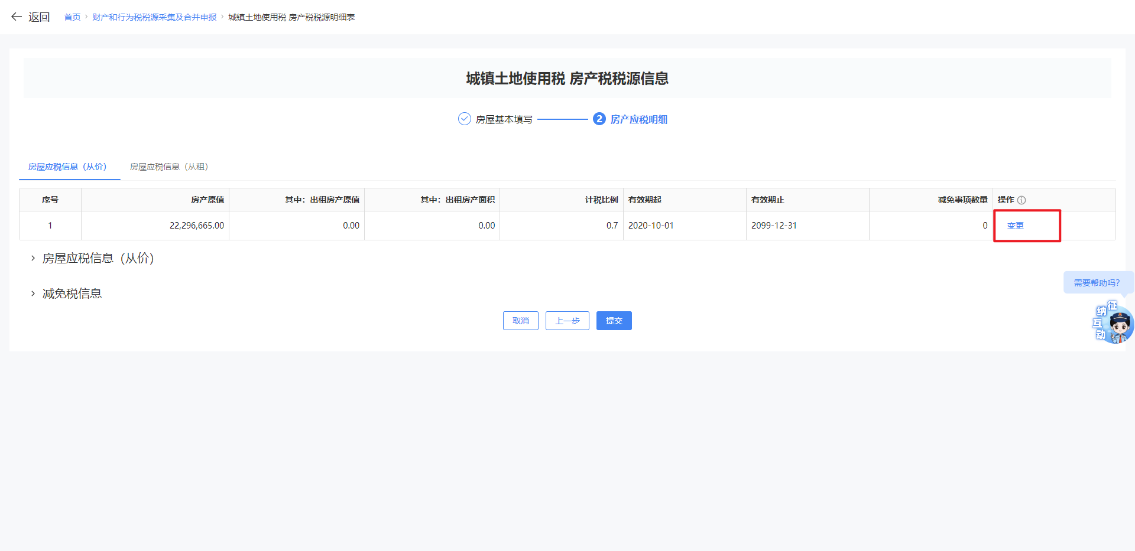Click the 取消 button
Screen dimensions: 1135x551
[x=520, y=321]
